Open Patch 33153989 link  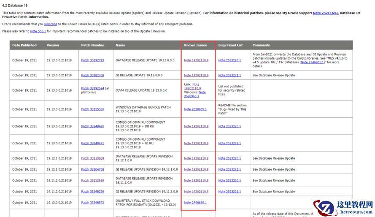pos(92,180)
